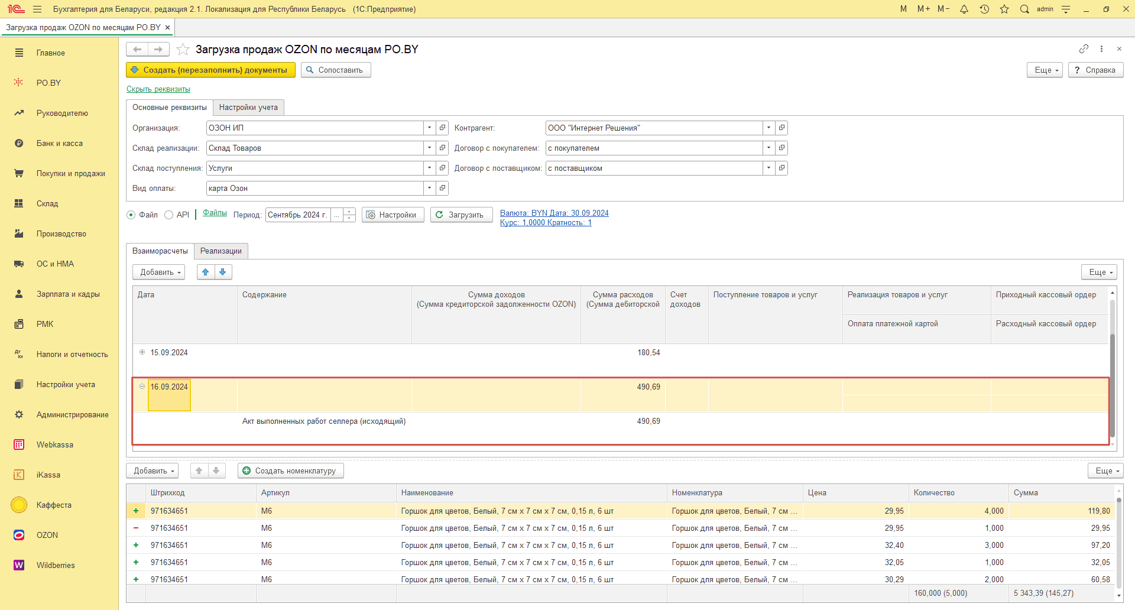Open Договор с поставщиком dropdown list
1135x610 pixels.
click(768, 168)
